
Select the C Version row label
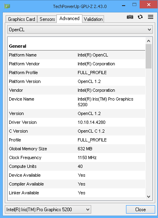pyautogui.click(x=18, y=131)
